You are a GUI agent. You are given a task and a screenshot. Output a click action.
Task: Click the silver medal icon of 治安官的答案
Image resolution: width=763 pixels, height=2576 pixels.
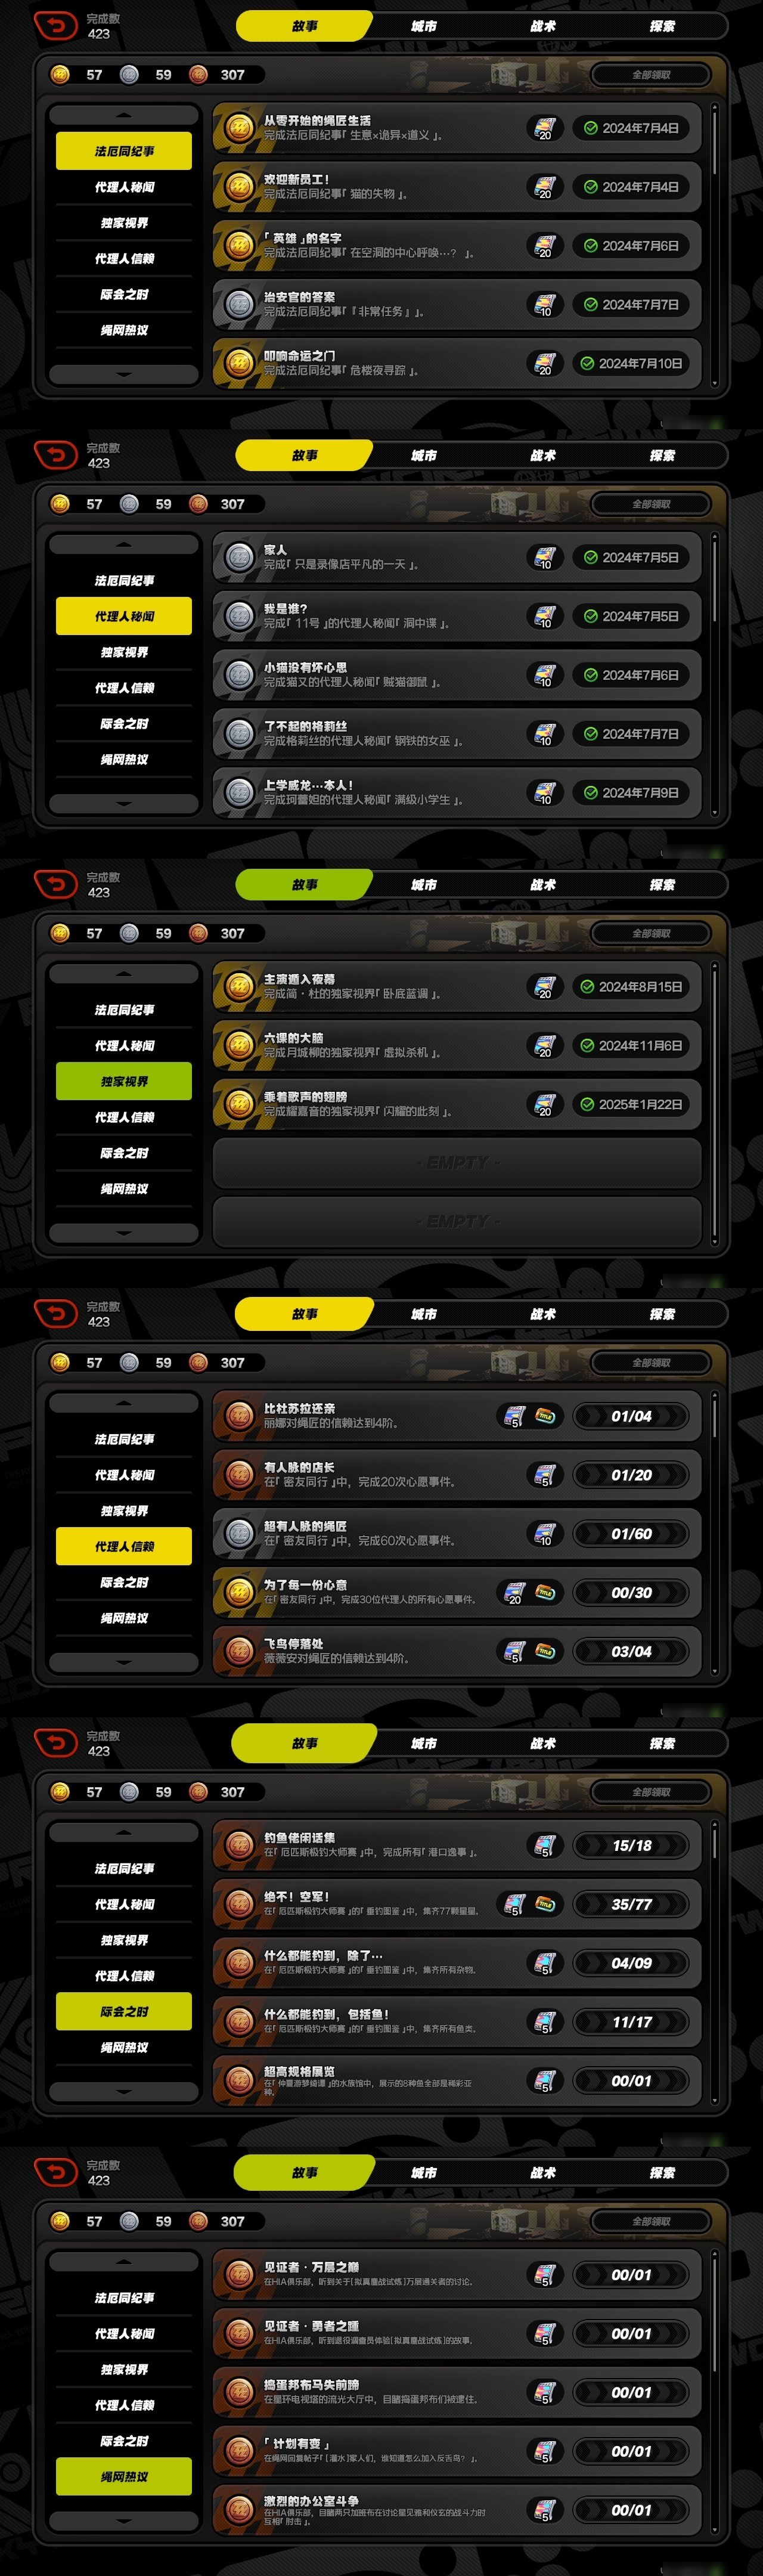(239, 304)
